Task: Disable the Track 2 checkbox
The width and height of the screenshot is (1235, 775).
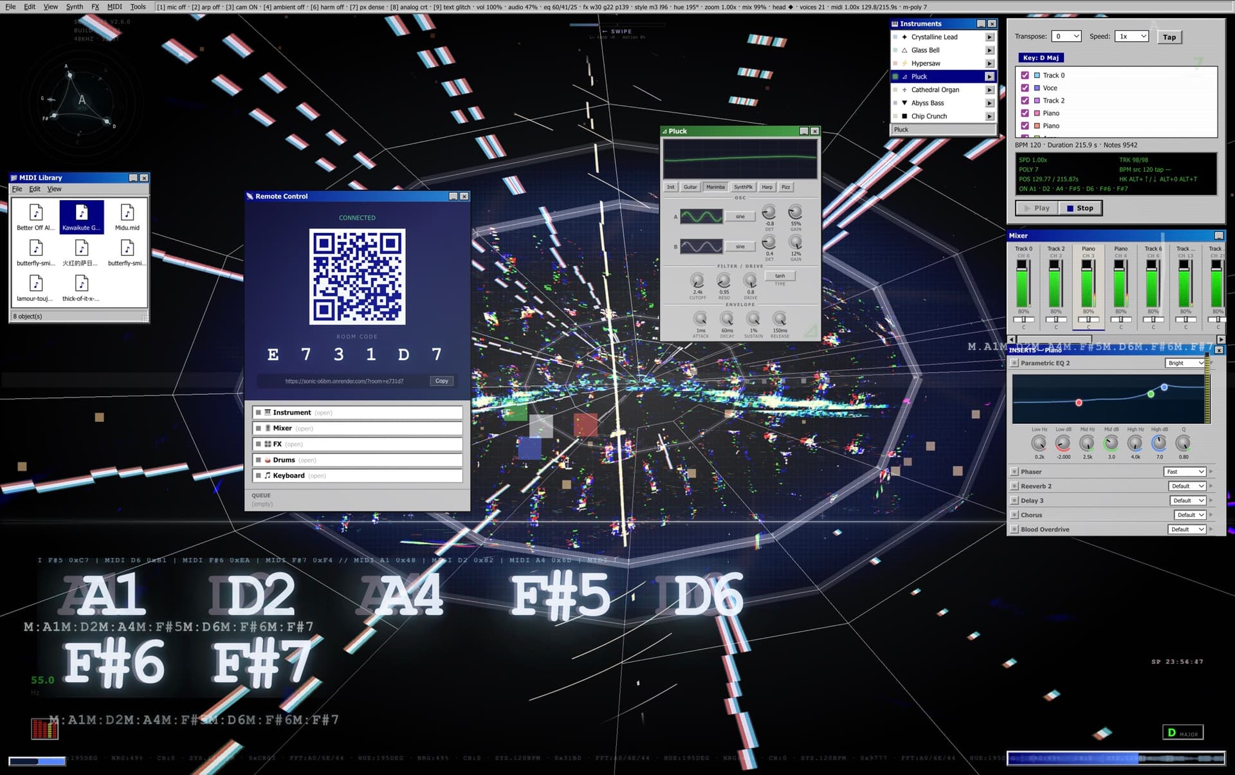Action: pyautogui.click(x=1025, y=100)
